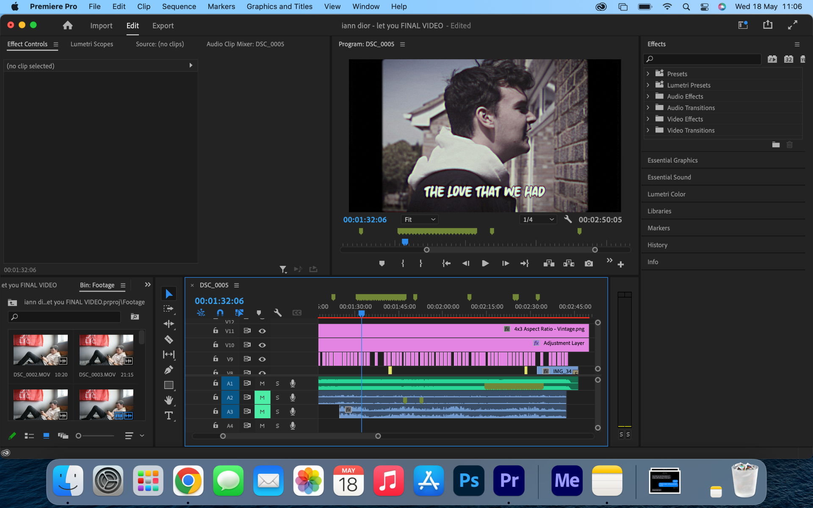The image size is (813, 508).
Task: Select the Pen tool
Action: 169,370
